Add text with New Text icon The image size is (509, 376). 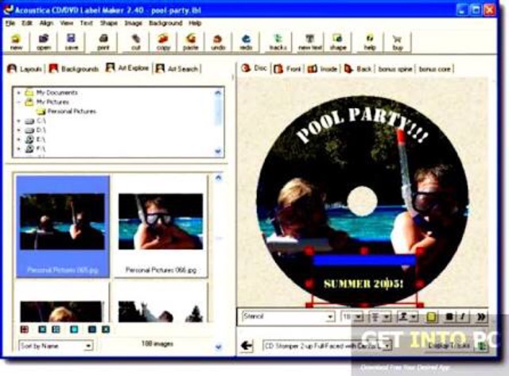tap(309, 41)
